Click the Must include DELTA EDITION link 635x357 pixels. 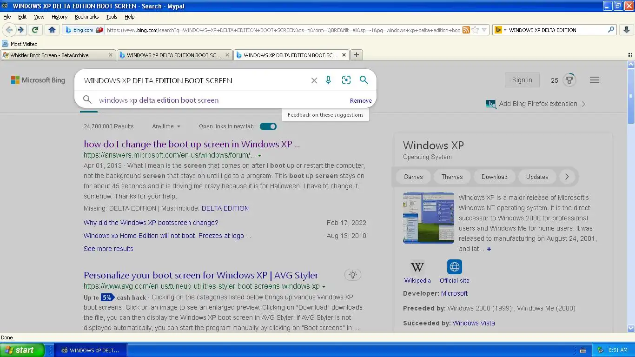[225, 208]
